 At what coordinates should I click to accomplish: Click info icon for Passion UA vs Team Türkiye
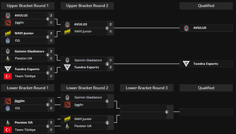(48, 126)
